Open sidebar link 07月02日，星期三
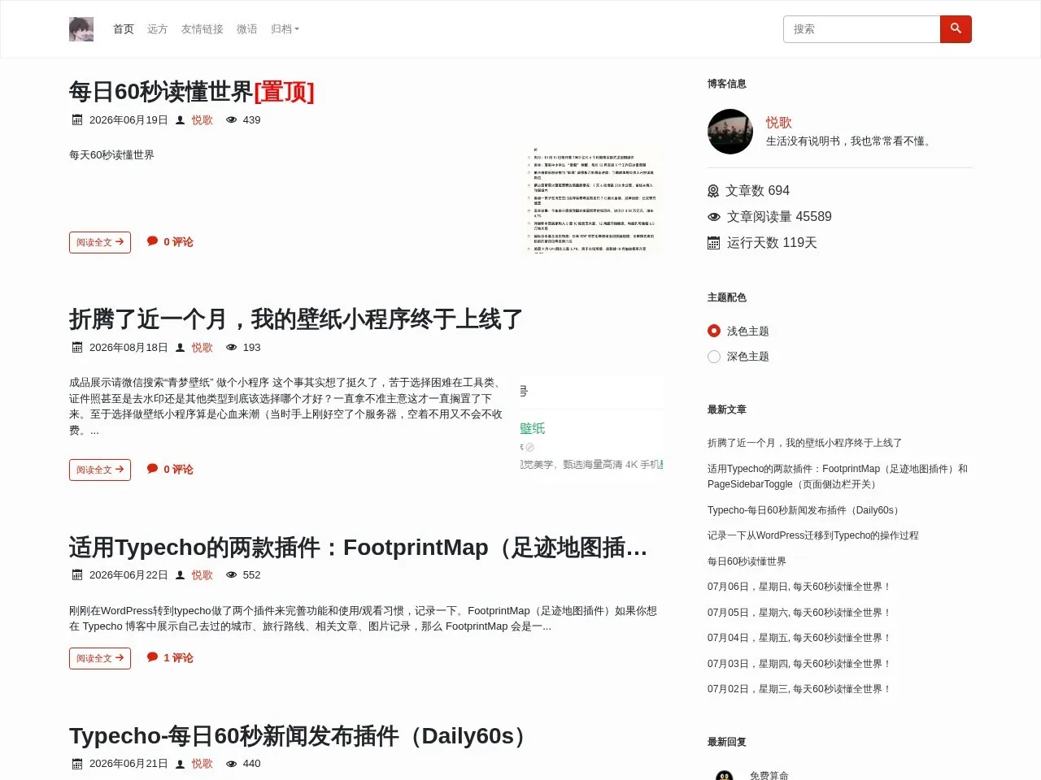The height and width of the screenshot is (780, 1041). point(799,689)
